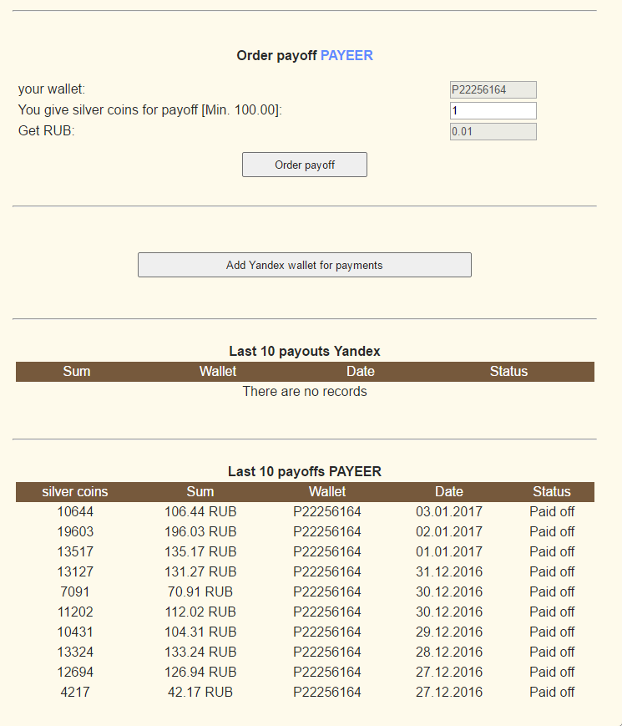The image size is (622, 726).
Task: Click the silver coins value 12694
Action: coord(75,673)
